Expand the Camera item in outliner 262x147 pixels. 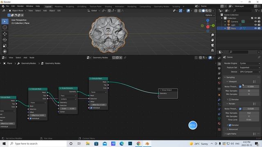[x=225, y=22]
